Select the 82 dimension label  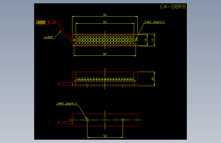click(x=105, y=22)
